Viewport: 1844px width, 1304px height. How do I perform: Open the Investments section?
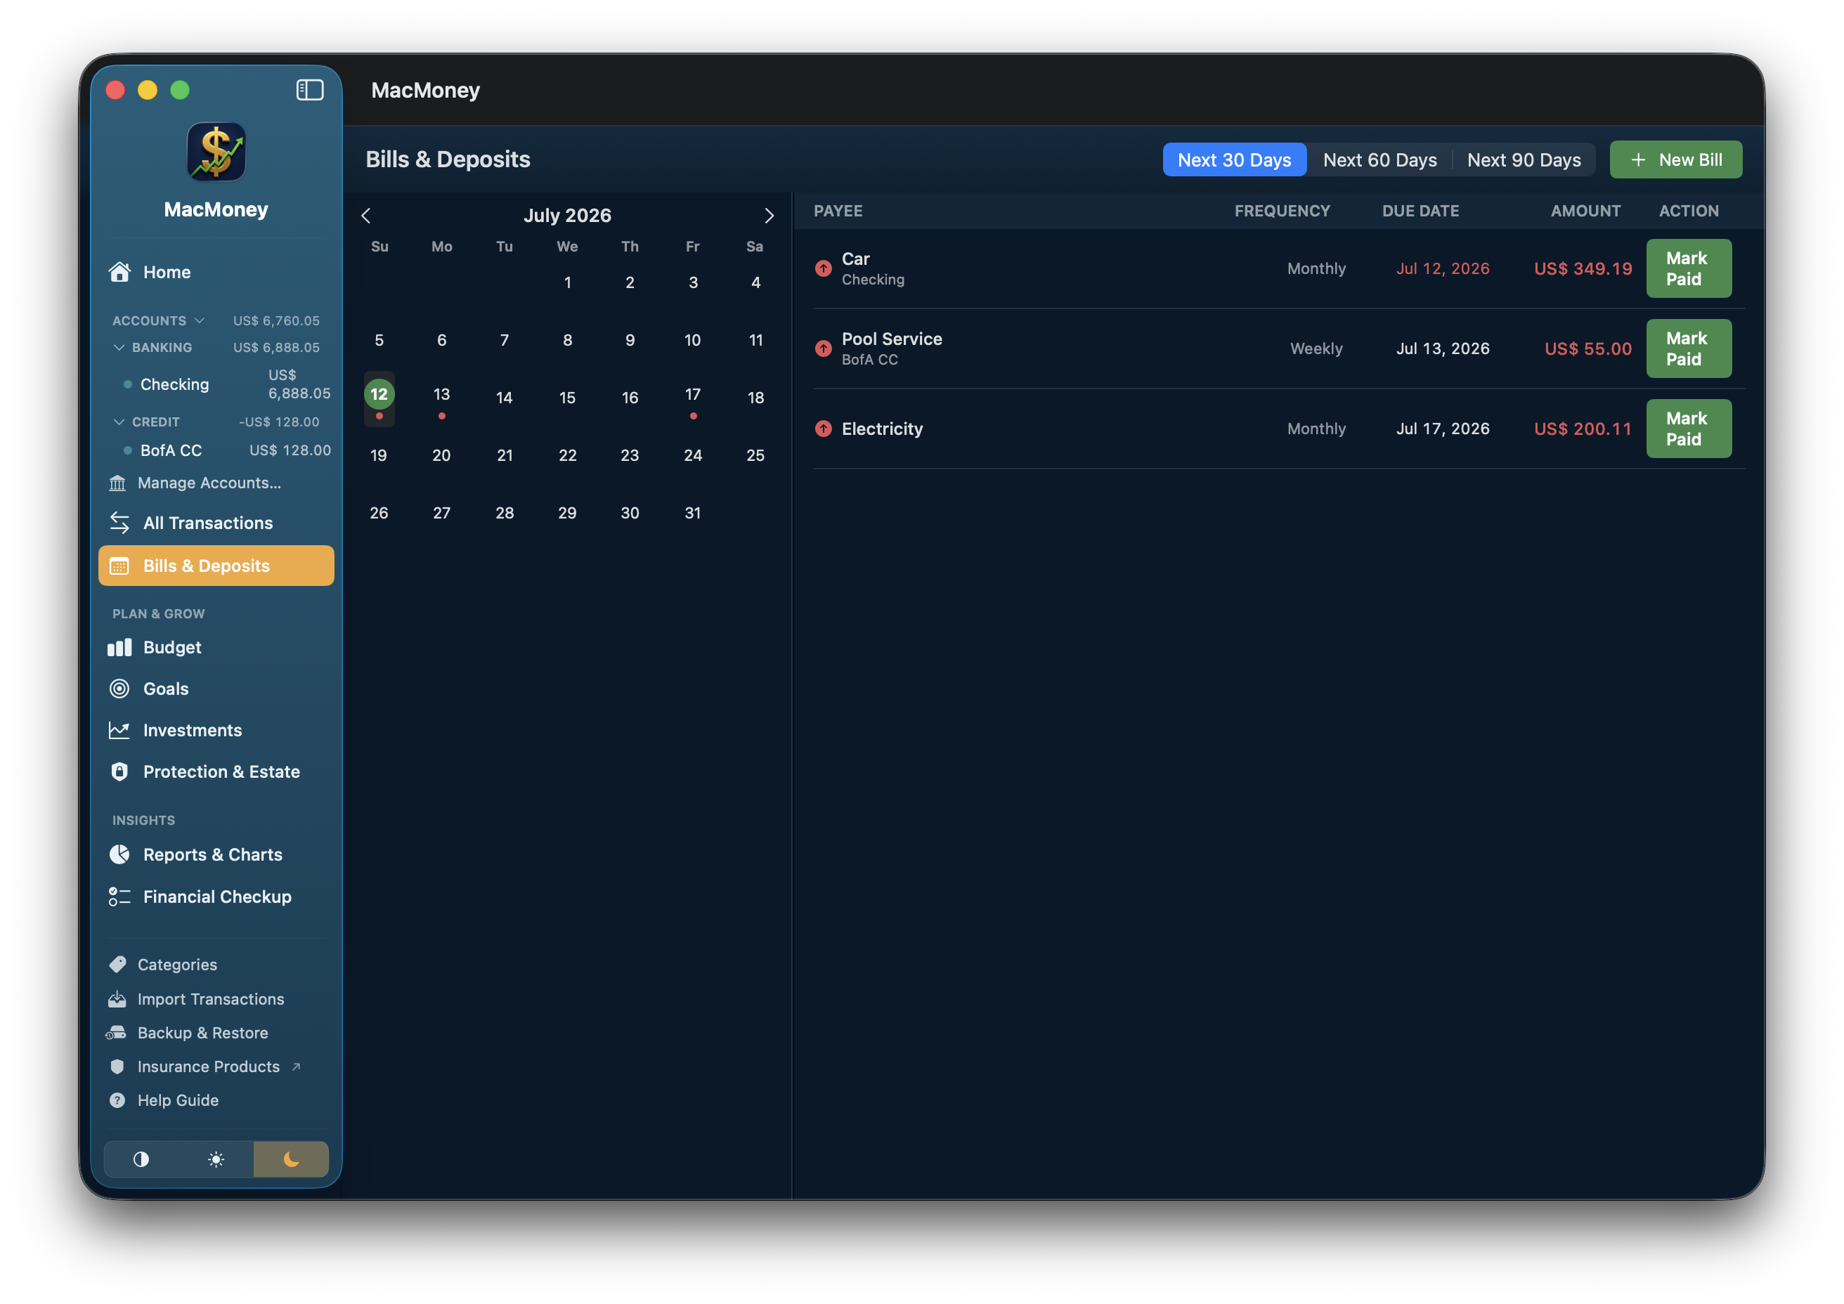[216, 730]
